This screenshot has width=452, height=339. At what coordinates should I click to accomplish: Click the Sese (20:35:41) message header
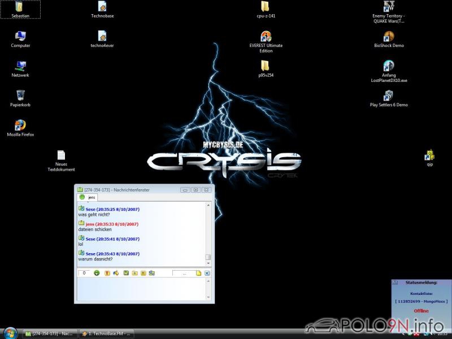(x=112, y=239)
